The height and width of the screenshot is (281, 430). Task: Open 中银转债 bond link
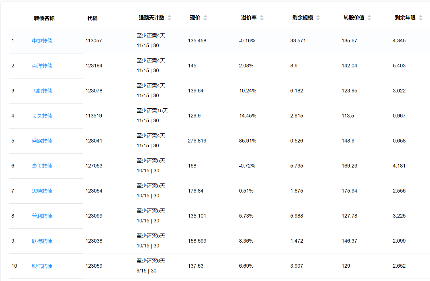pos(42,41)
